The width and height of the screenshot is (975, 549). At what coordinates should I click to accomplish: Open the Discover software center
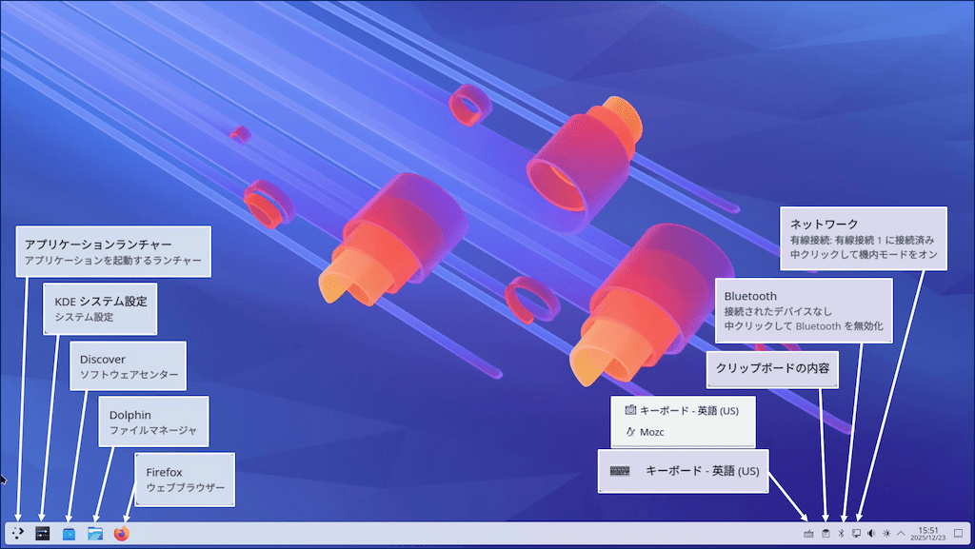pyautogui.click(x=69, y=534)
